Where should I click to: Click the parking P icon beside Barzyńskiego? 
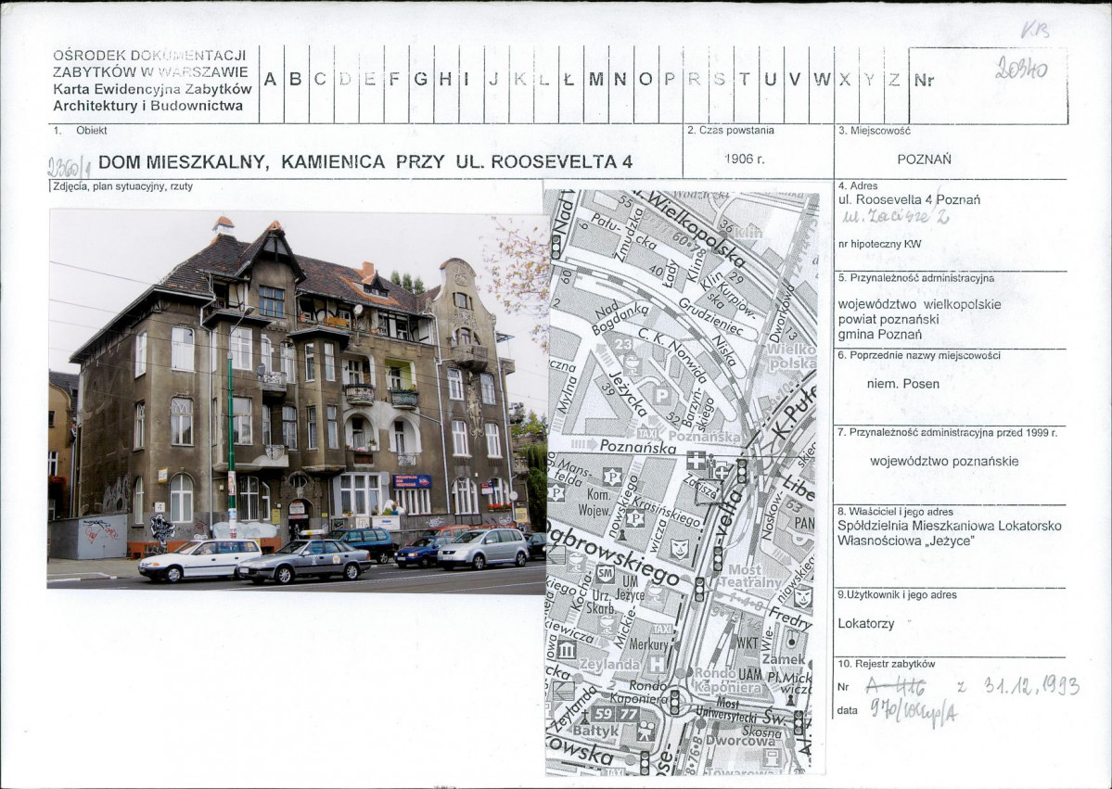point(661,396)
